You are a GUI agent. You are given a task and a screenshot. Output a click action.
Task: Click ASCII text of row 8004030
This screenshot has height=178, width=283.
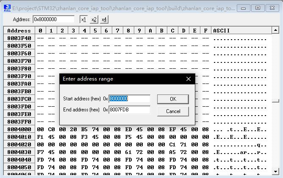click(240, 152)
